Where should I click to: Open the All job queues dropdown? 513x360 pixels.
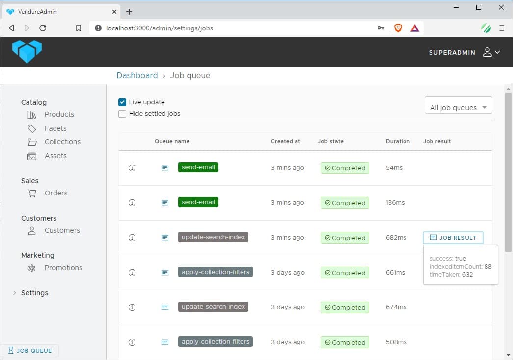pos(458,107)
